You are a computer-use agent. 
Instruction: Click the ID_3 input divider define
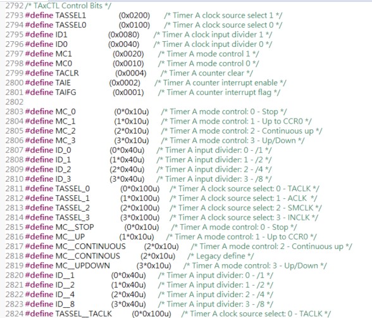click(x=63, y=179)
